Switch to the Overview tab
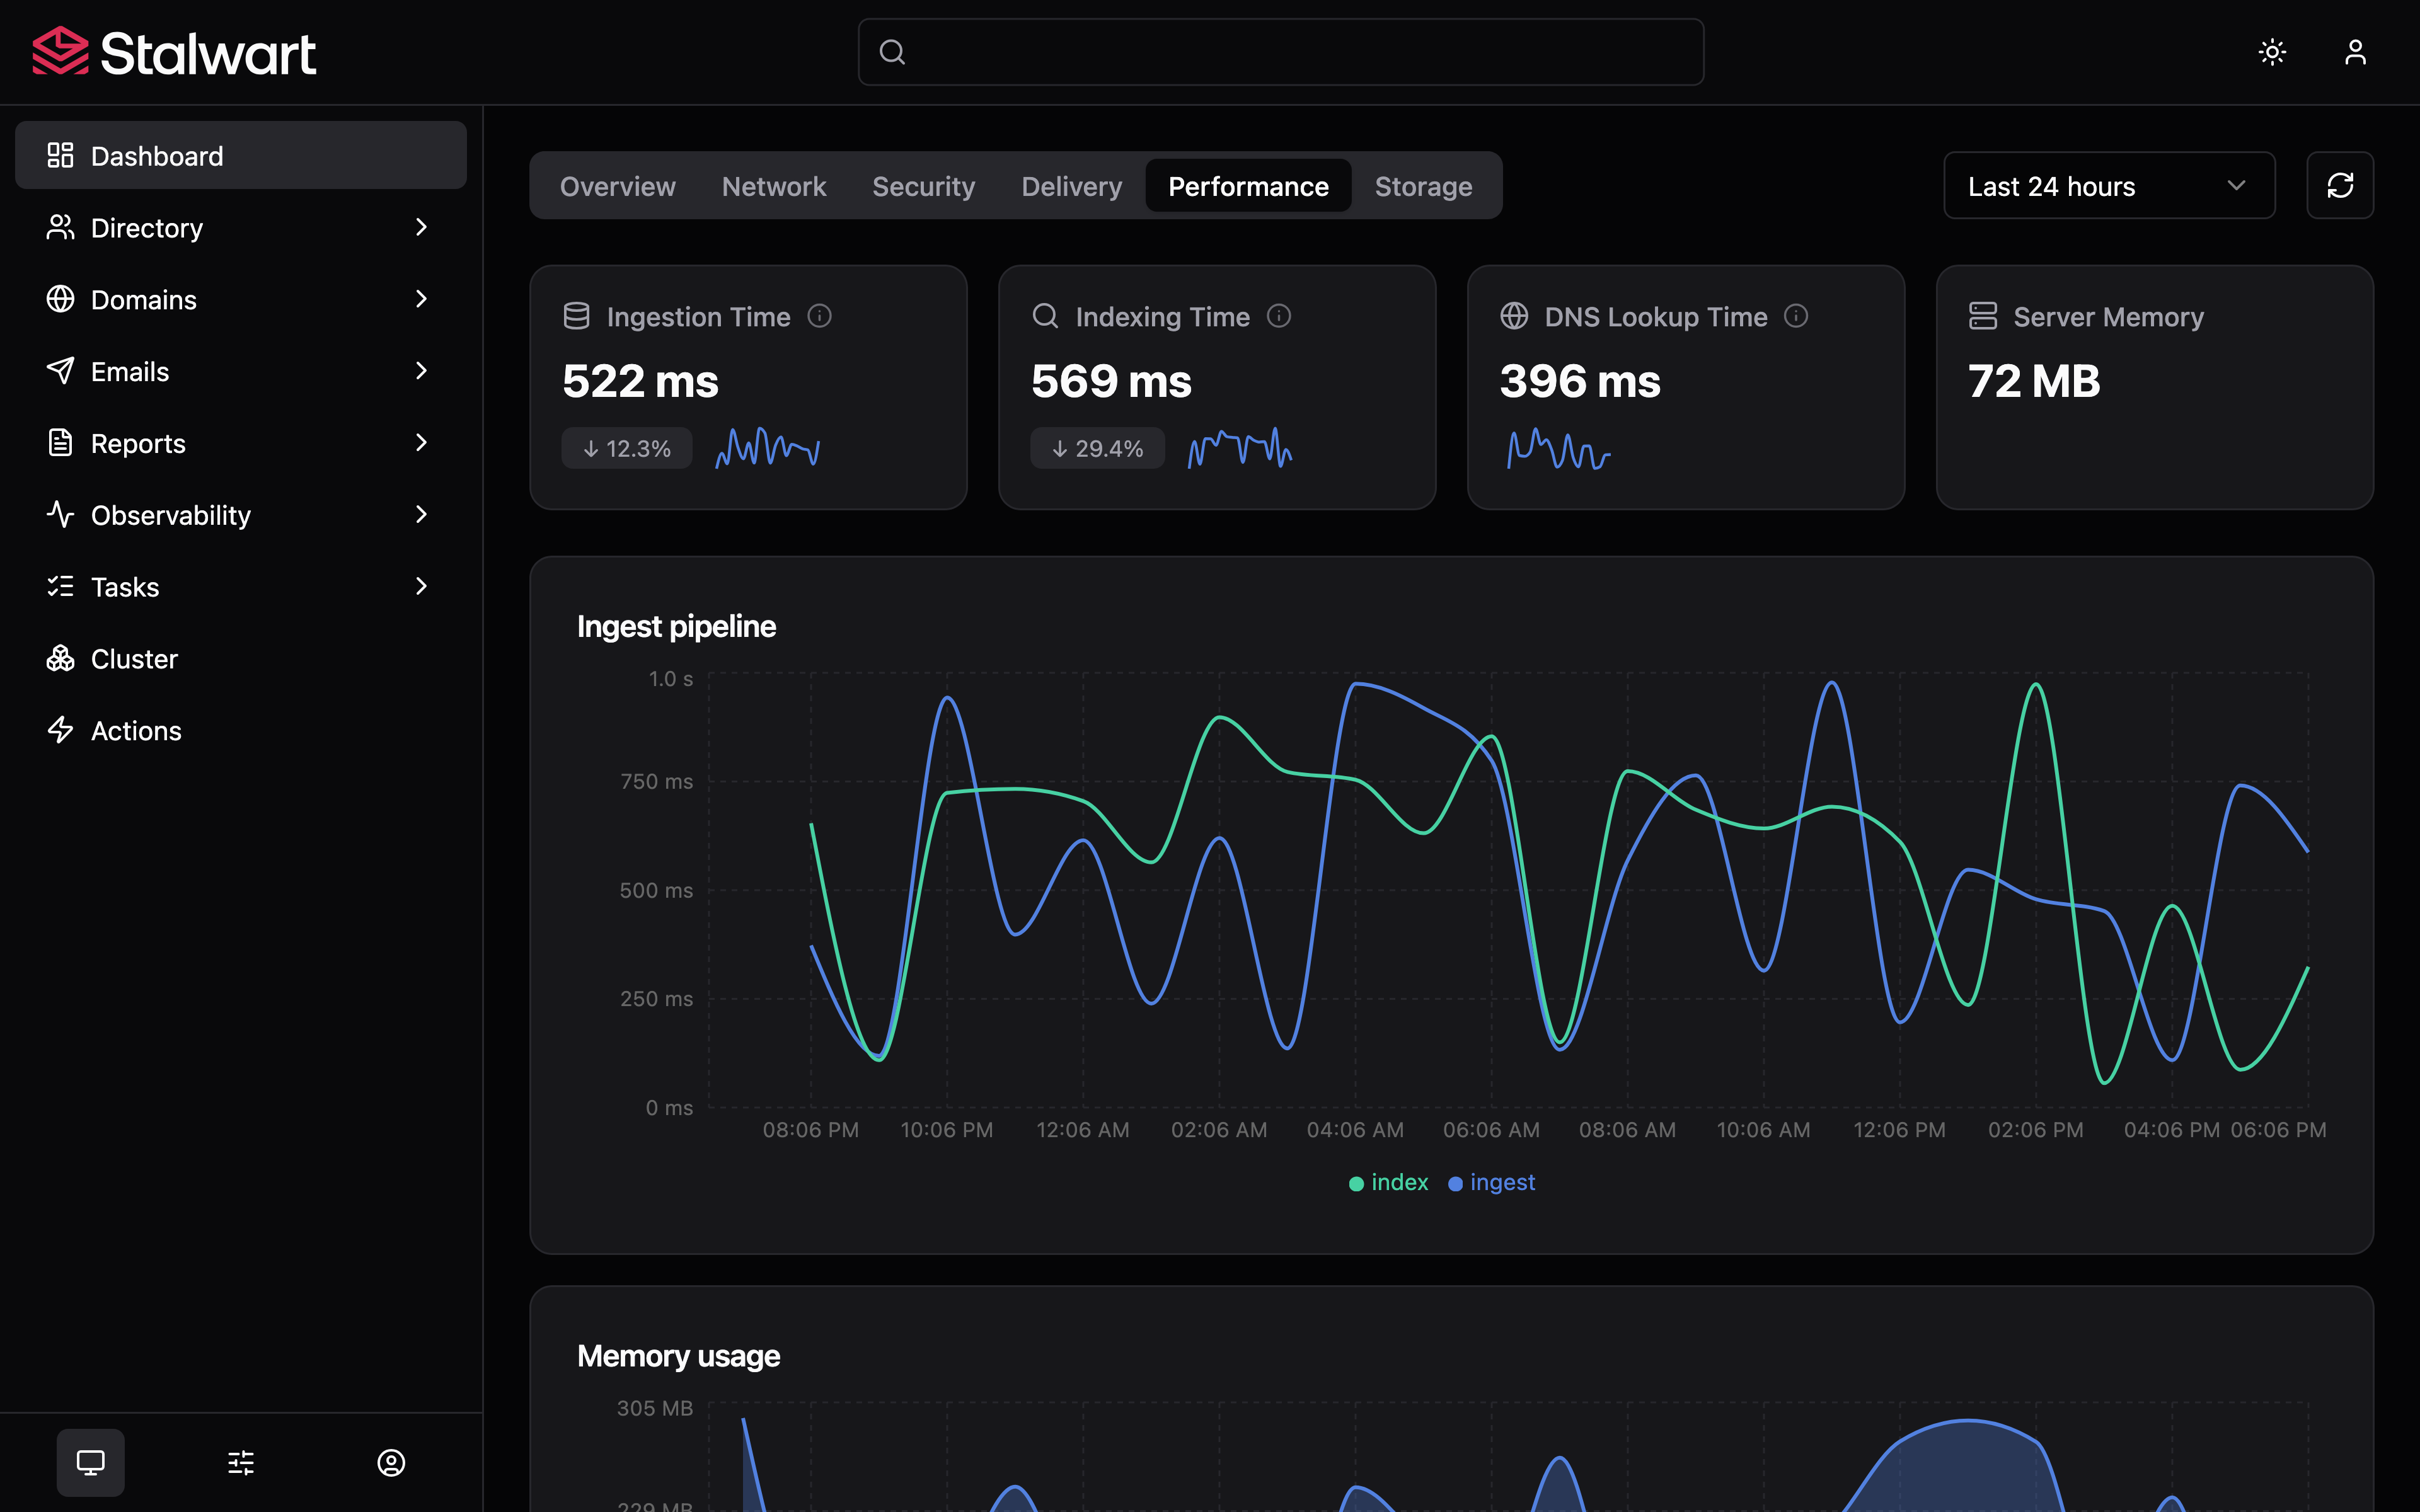 pyautogui.click(x=617, y=186)
